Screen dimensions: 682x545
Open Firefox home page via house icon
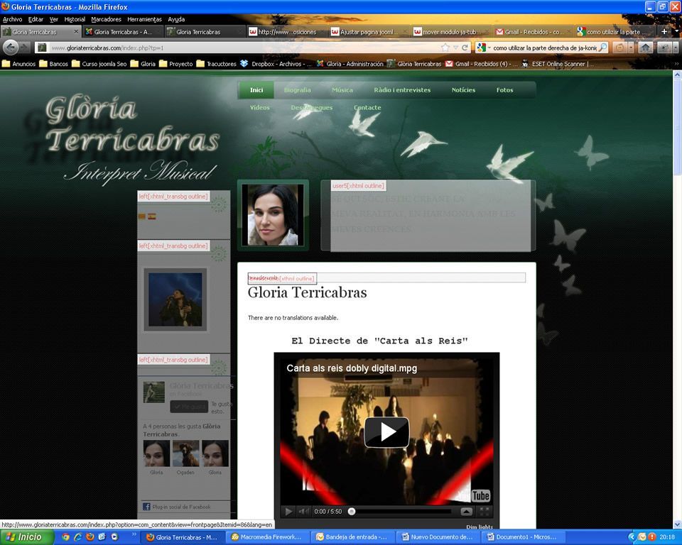click(646, 48)
